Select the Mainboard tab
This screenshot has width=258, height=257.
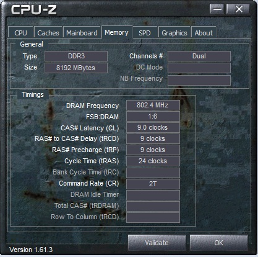82,33
